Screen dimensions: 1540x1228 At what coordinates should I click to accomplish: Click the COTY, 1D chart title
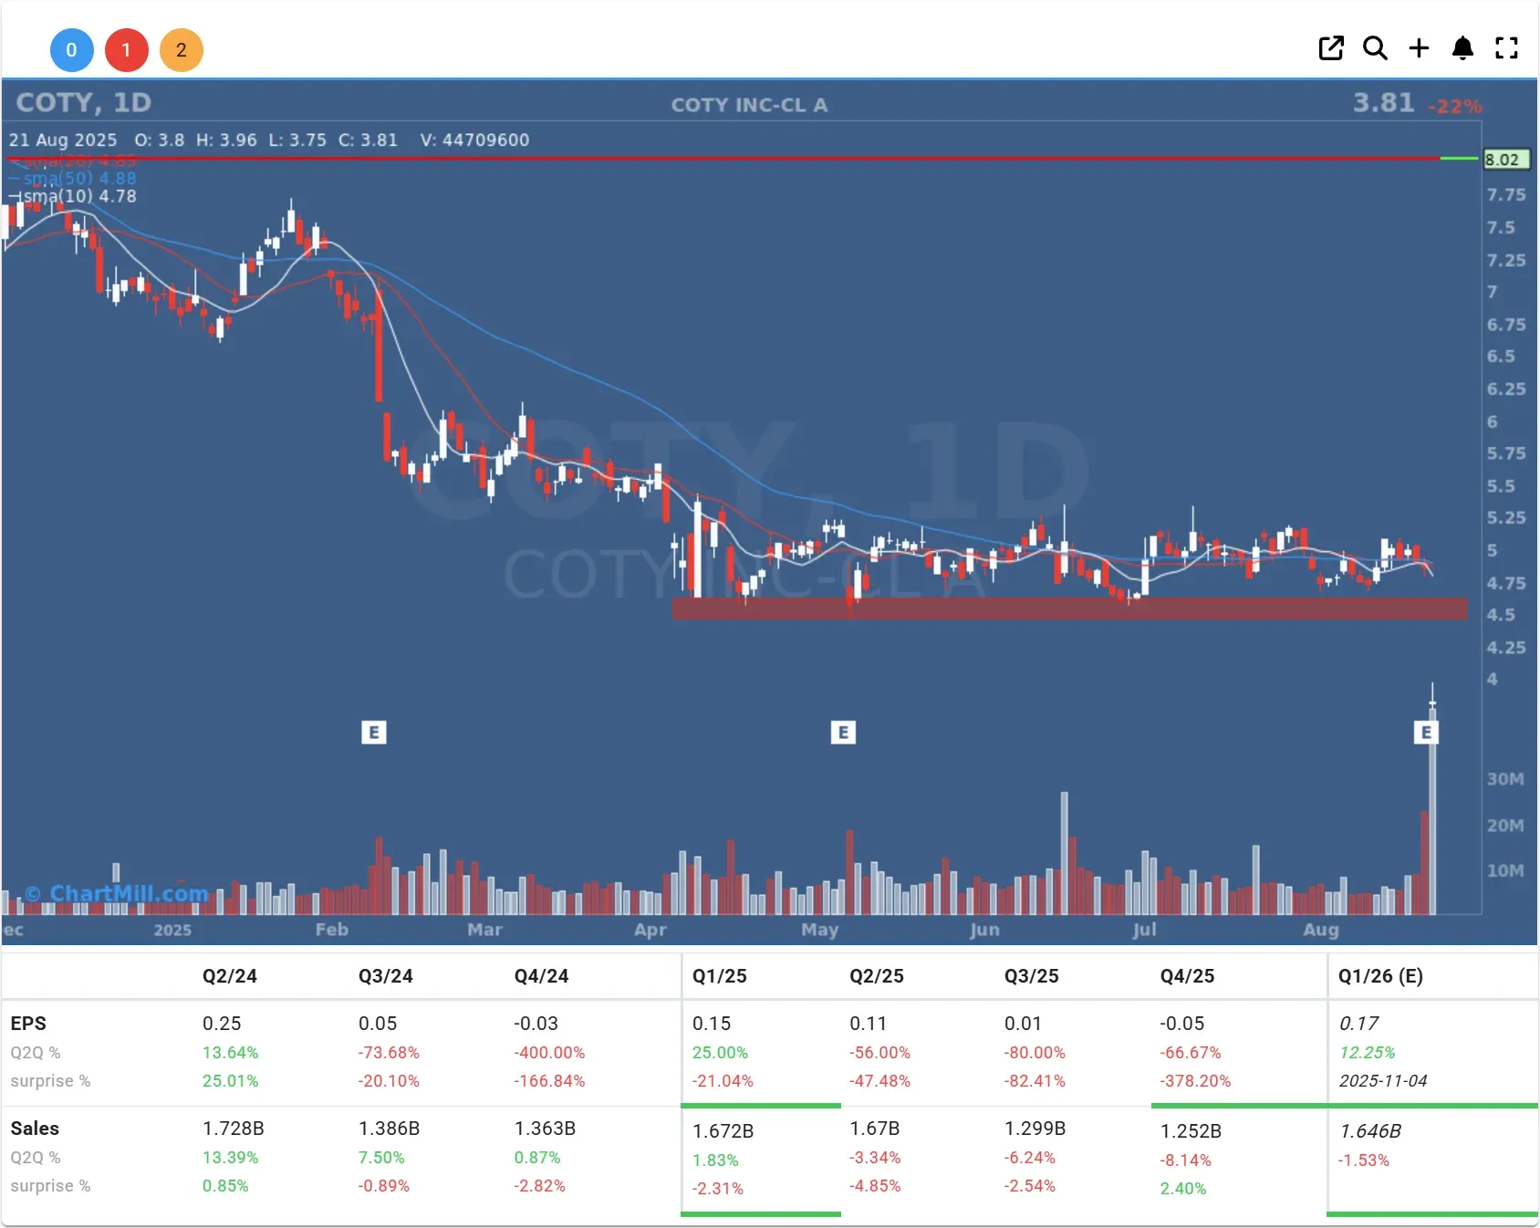click(84, 102)
